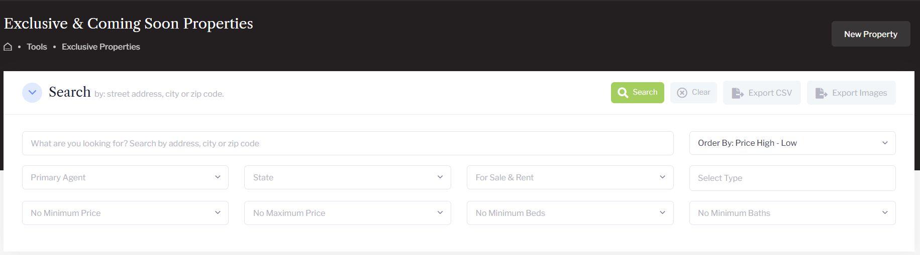The image size is (920, 255).
Task: Open the Tools breadcrumb link
Action: (x=37, y=47)
